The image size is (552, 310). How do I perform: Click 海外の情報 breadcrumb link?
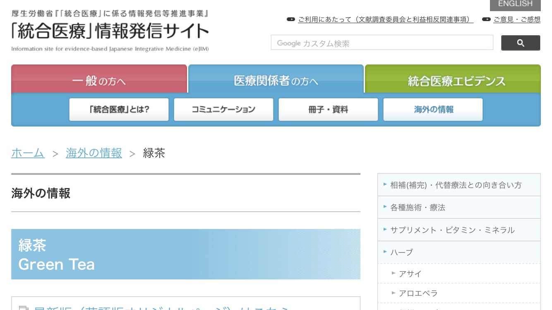tap(94, 153)
